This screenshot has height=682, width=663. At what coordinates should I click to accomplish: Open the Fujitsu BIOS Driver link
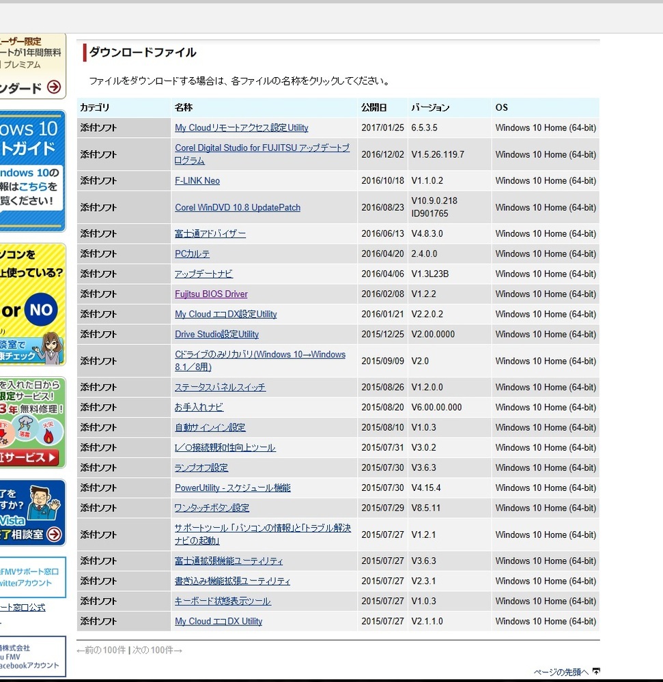(x=211, y=294)
